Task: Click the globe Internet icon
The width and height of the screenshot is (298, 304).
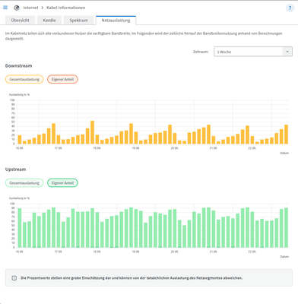Action: pos(17,8)
